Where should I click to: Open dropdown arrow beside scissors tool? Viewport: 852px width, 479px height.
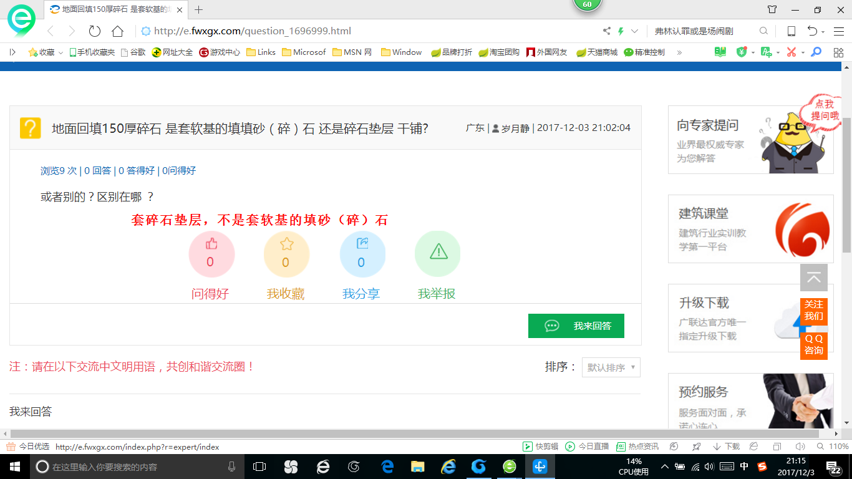(x=803, y=53)
